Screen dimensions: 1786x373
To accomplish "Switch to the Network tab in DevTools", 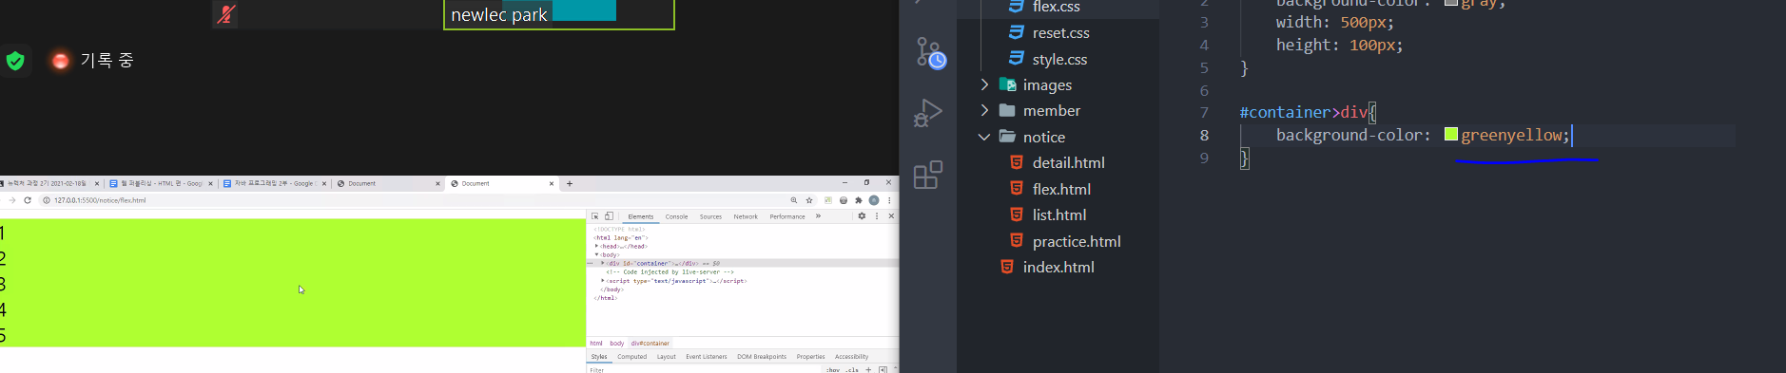I will pos(746,216).
